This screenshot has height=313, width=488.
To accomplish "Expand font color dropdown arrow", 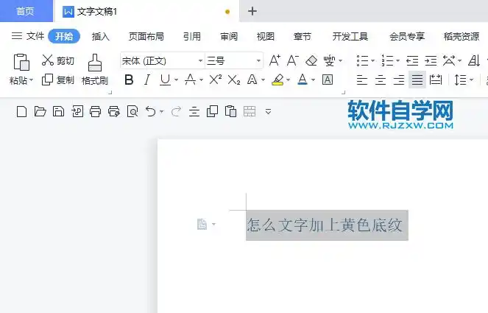I will [313, 80].
